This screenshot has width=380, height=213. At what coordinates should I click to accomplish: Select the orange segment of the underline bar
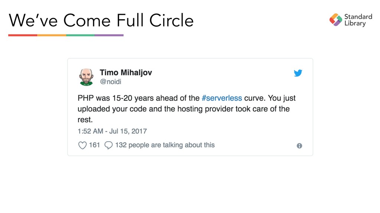pos(52,35)
